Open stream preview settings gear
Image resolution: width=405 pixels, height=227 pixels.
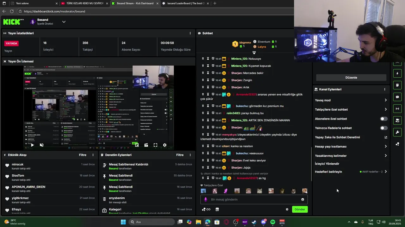coord(165,145)
